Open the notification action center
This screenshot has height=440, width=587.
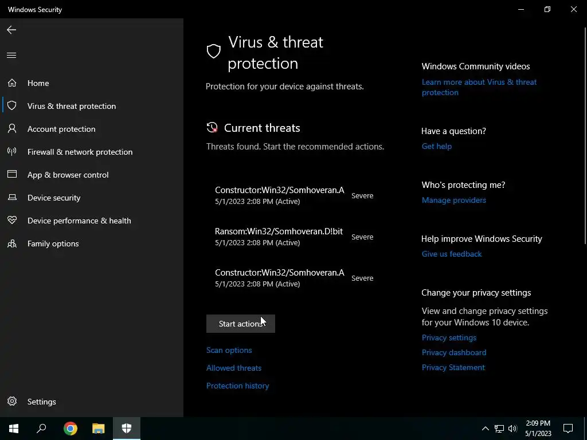coord(568,429)
